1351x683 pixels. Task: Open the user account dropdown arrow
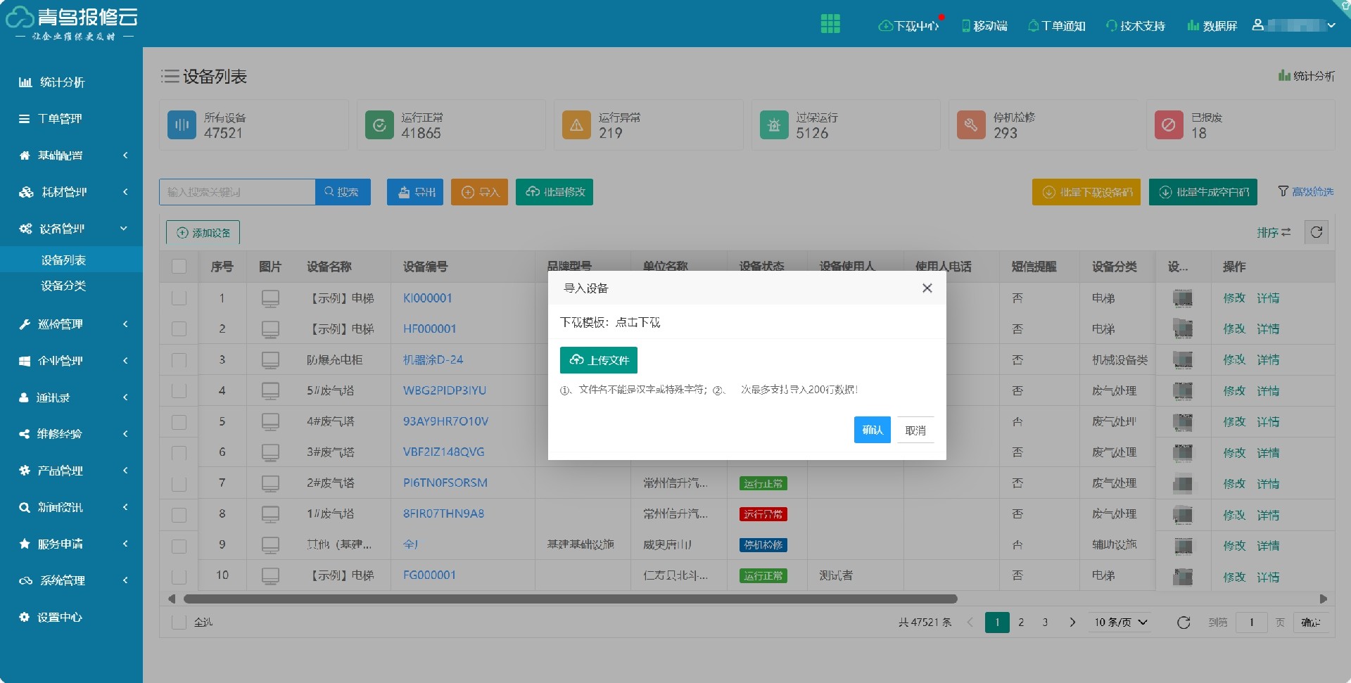pos(1331,25)
